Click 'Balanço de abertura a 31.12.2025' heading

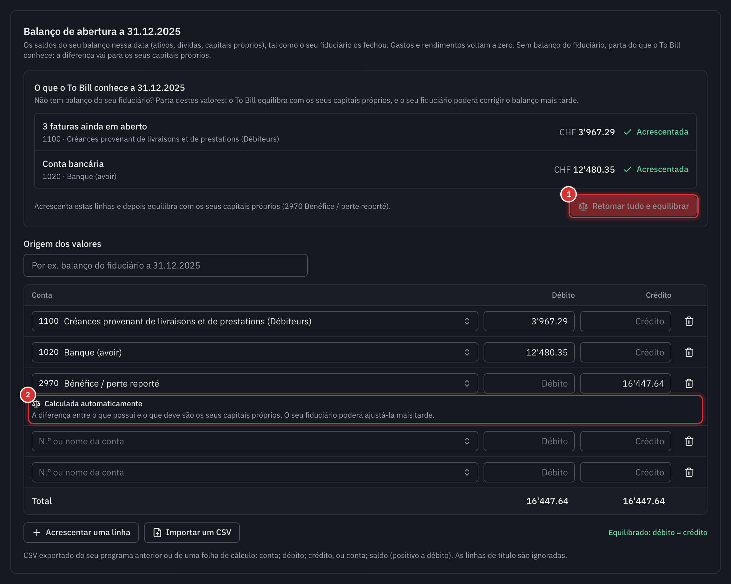[102, 31]
